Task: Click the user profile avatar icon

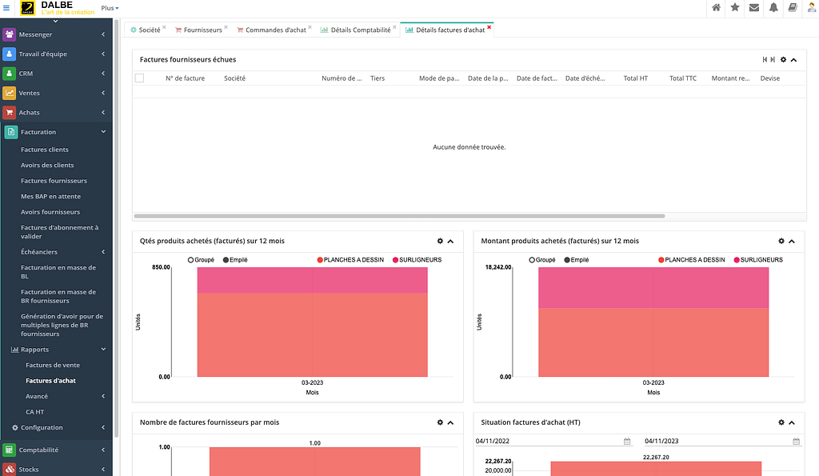Action: [811, 8]
